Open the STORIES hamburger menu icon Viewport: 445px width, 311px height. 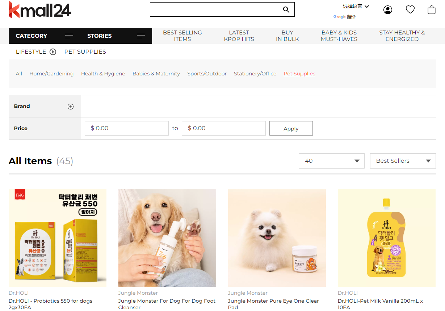(x=141, y=36)
